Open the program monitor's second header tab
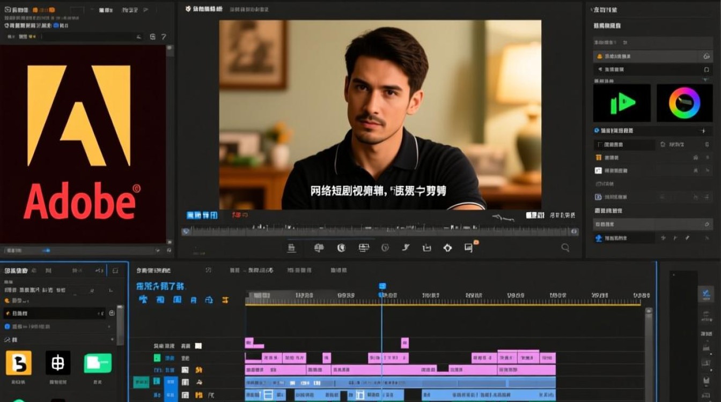 (x=249, y=9)
